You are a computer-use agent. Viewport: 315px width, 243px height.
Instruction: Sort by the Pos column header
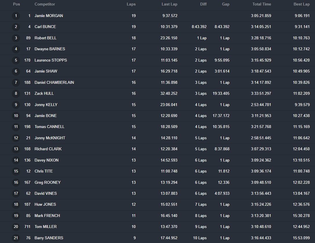(17, 4)
